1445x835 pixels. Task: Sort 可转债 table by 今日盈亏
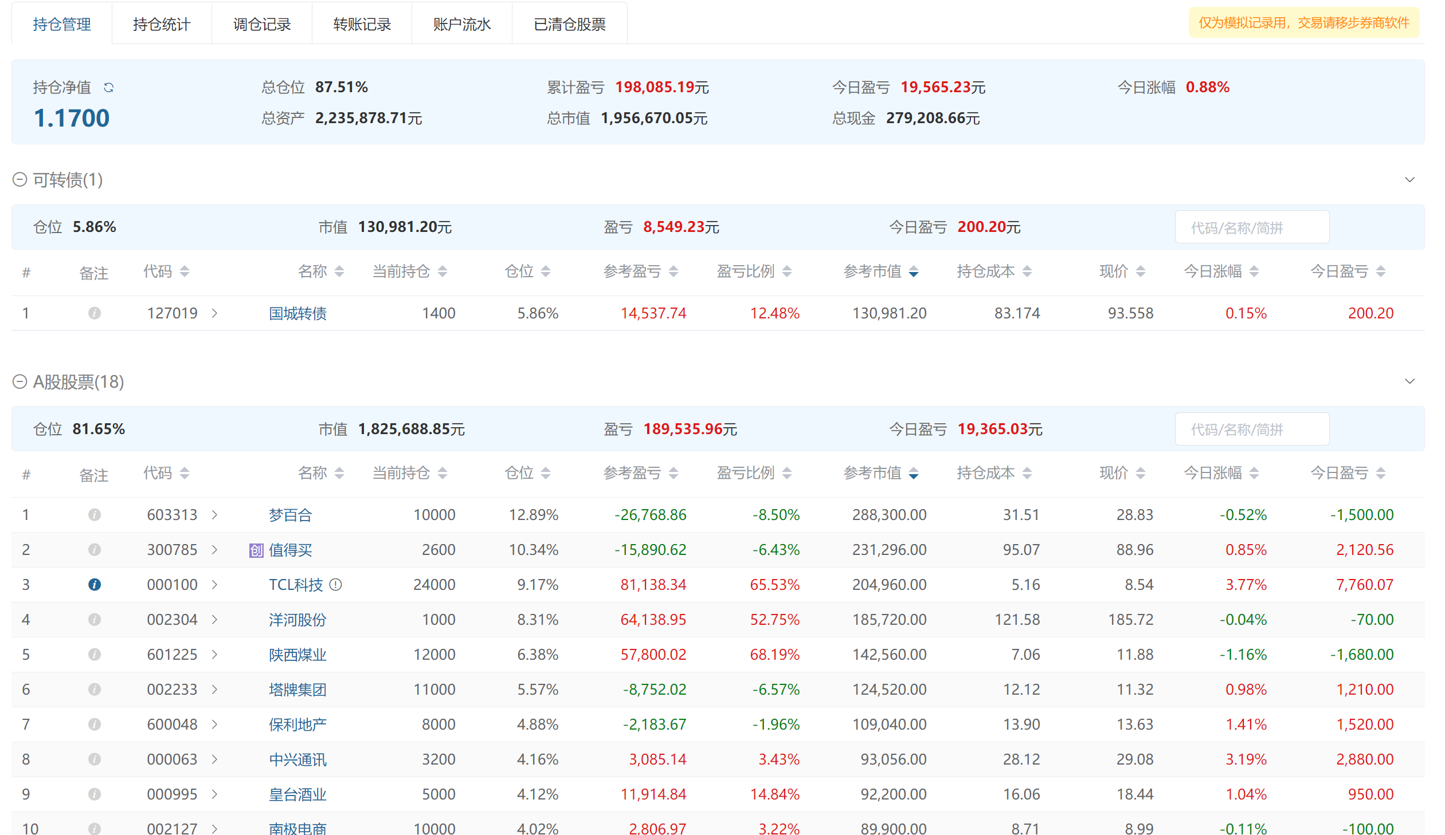[x=1381, y=271]
